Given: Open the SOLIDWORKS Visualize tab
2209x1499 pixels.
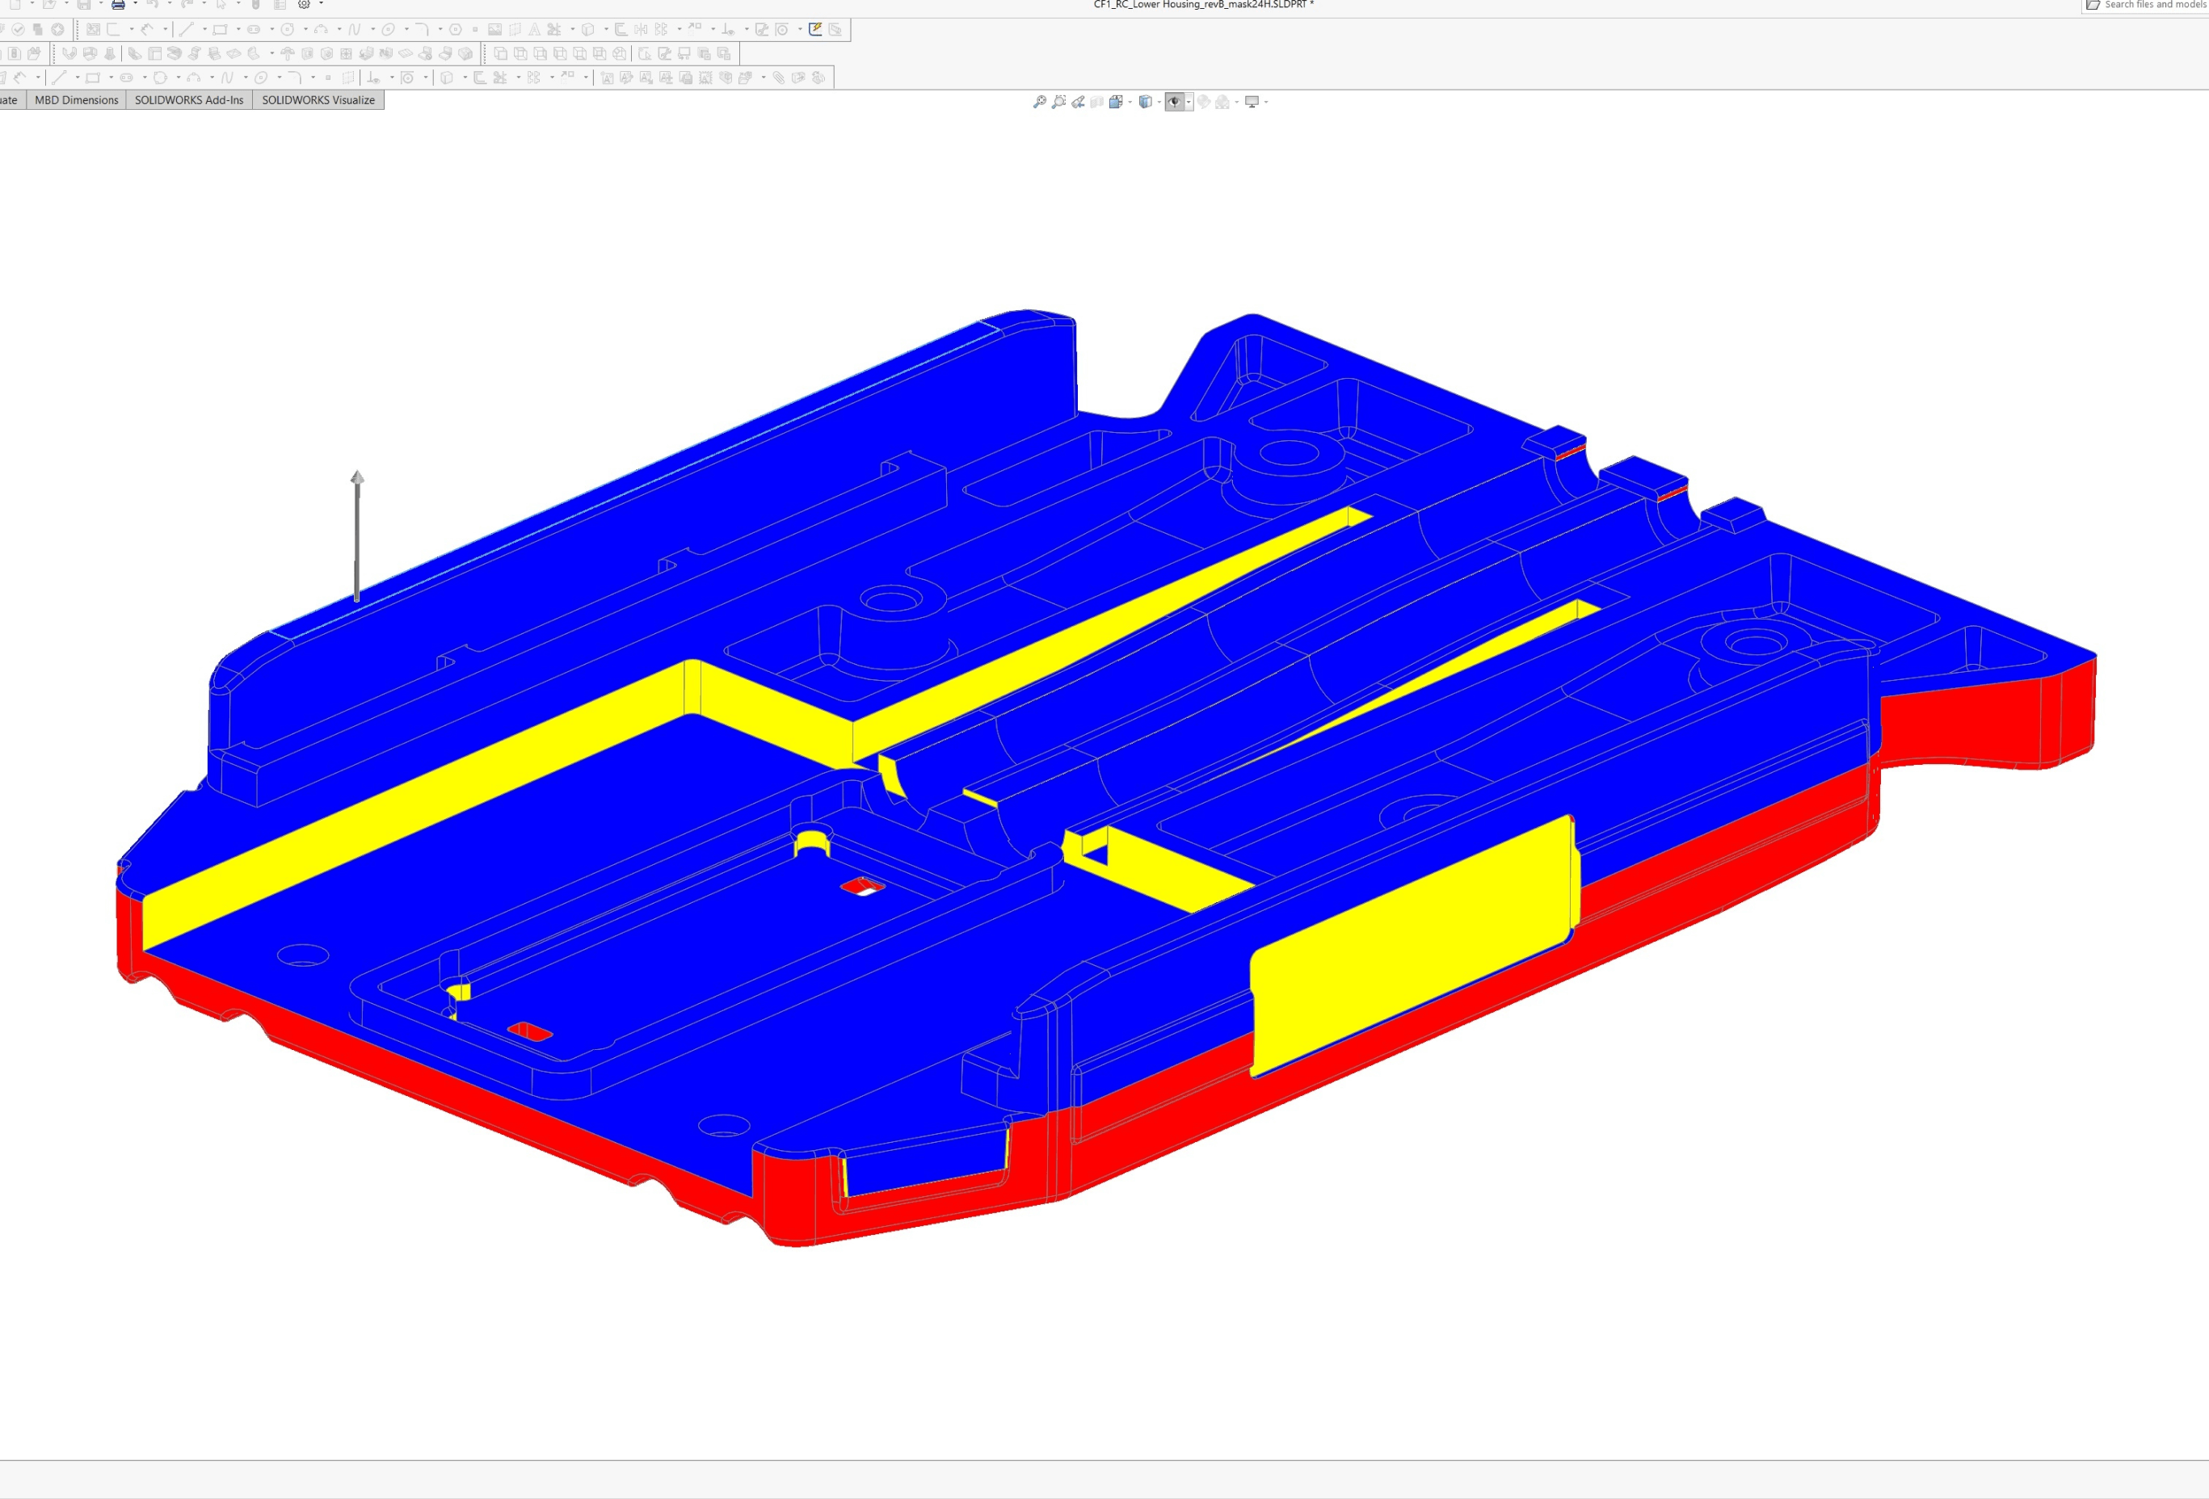Looking at the screenshot, I should click(x=318, y=99).
